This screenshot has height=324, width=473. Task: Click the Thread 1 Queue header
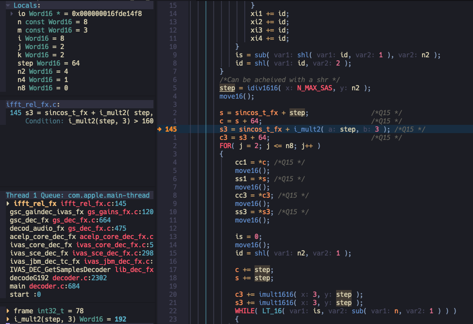pos(77,195)
